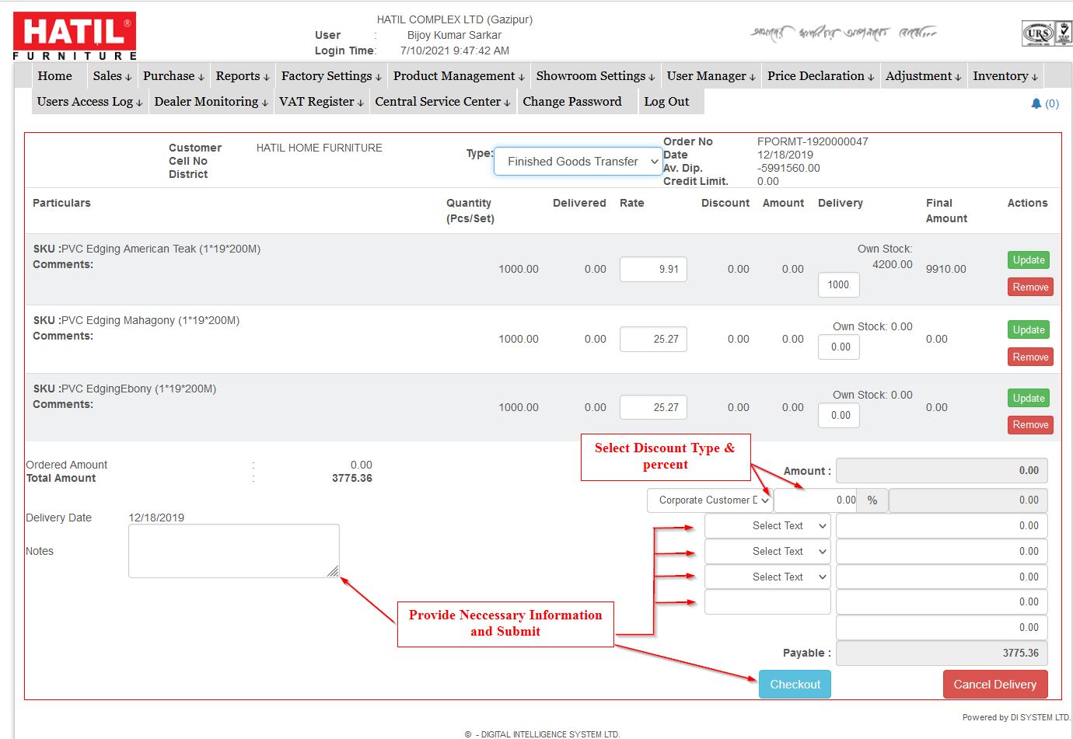The width and height of the screenshot is (1073, 739).
Task: Click the Cancel Delivery button
Action: click(995, 685)
